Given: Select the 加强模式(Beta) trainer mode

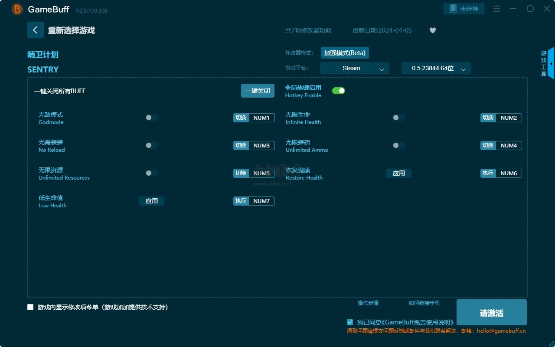Looking at the screenshot, I should tap(345, 53).
